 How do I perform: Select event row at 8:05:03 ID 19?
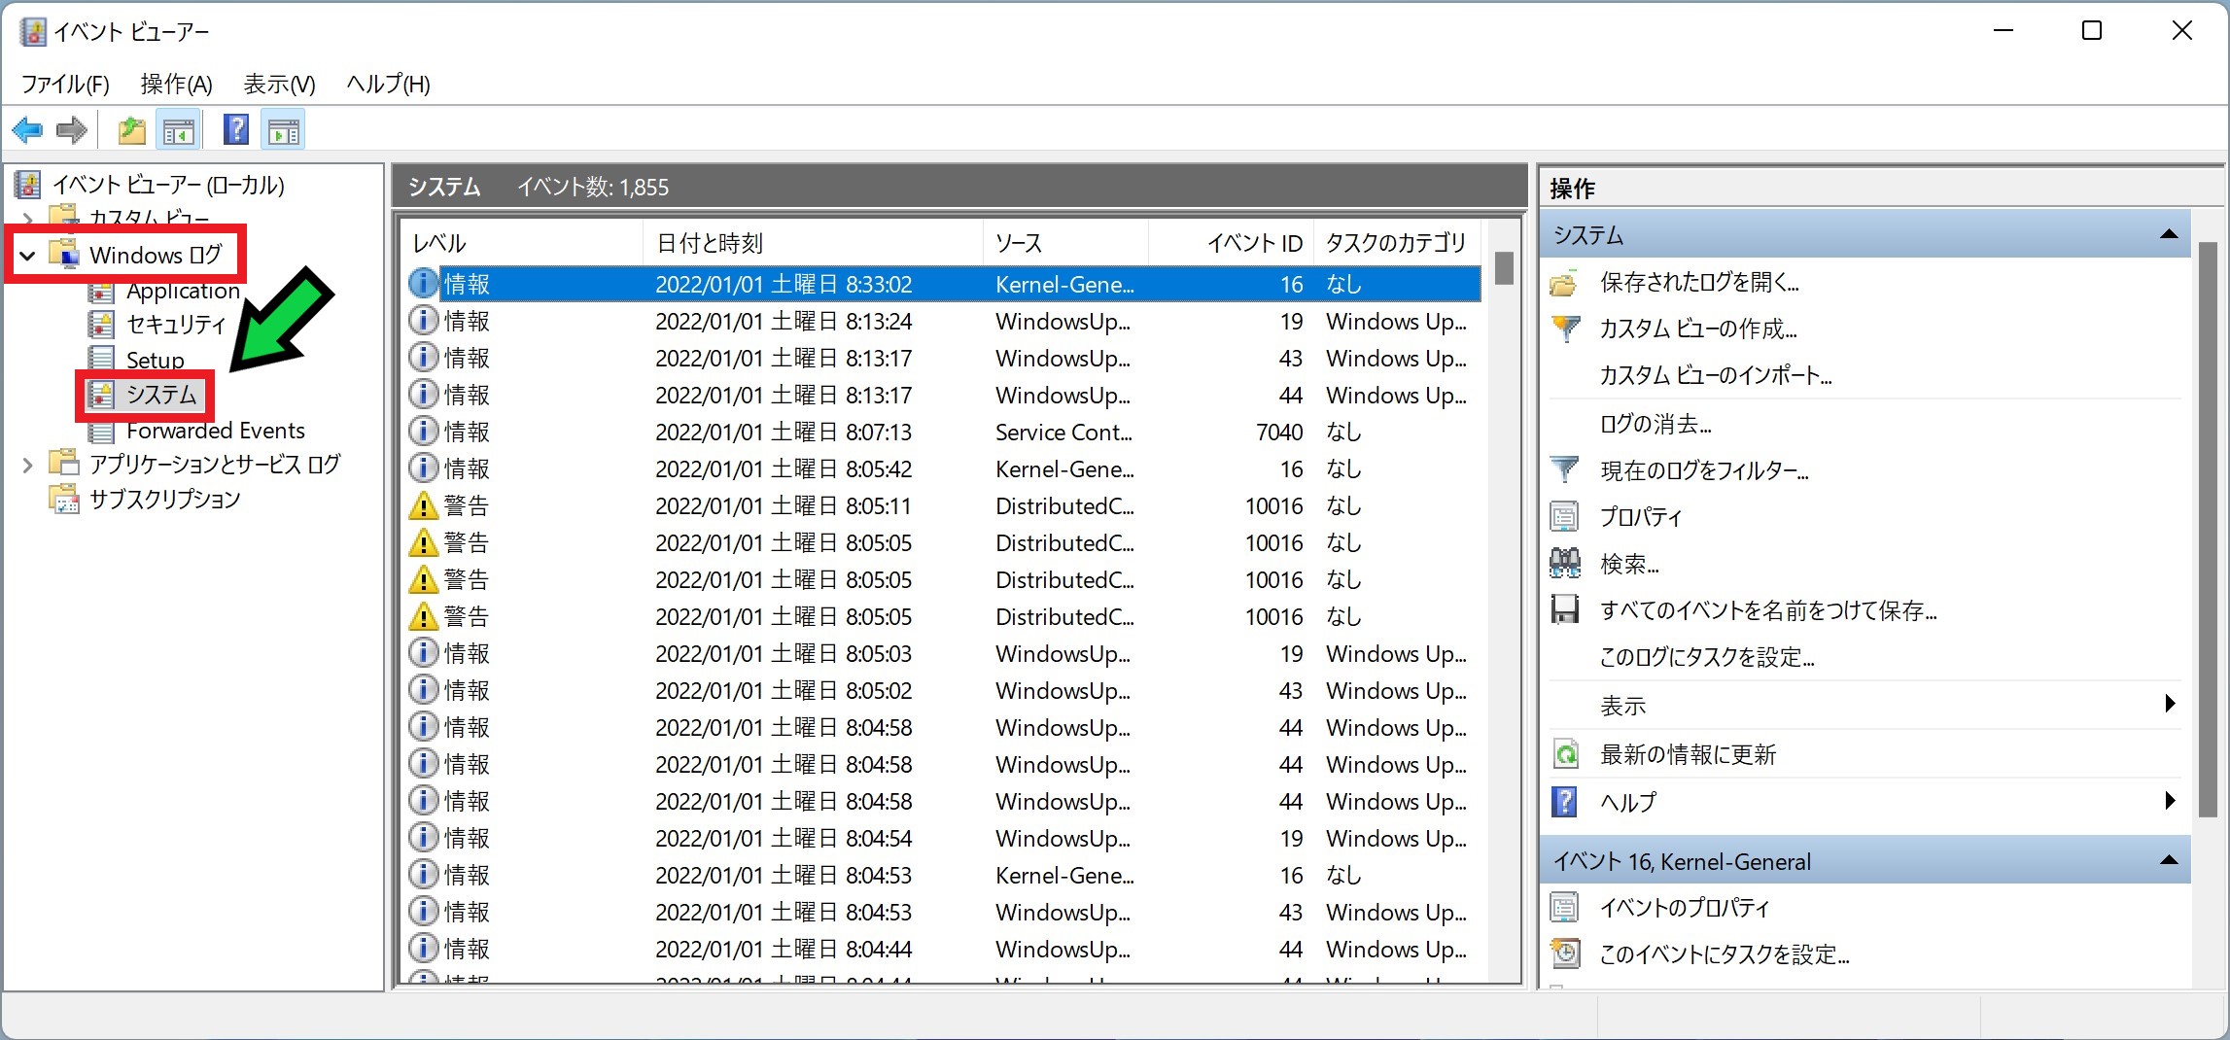943,654
